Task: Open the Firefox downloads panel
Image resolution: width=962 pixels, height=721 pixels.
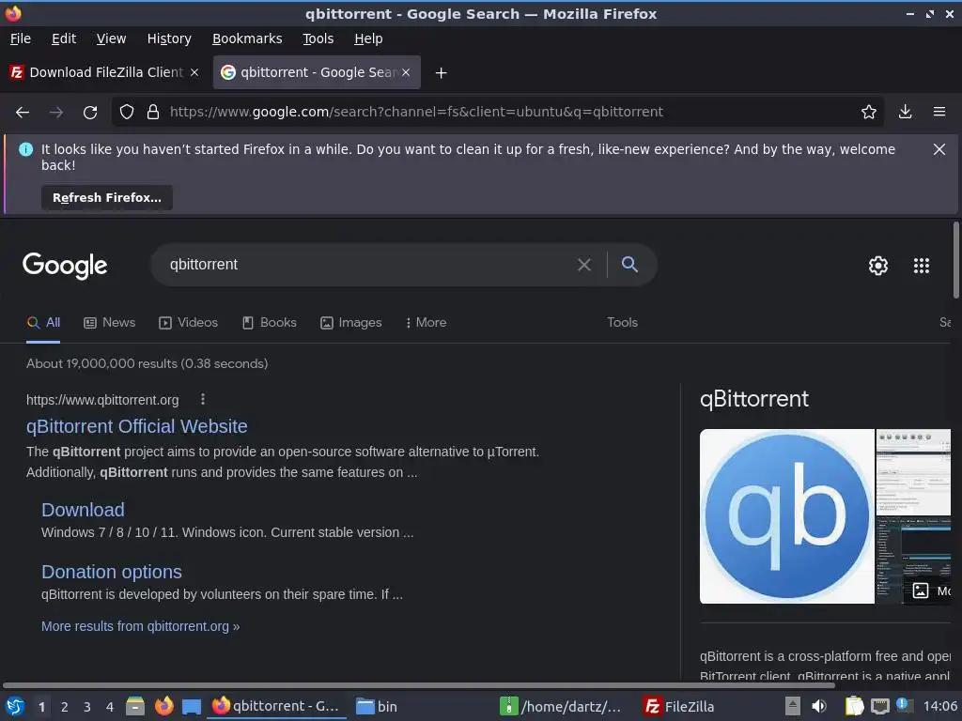Action: tap(905, 112)
